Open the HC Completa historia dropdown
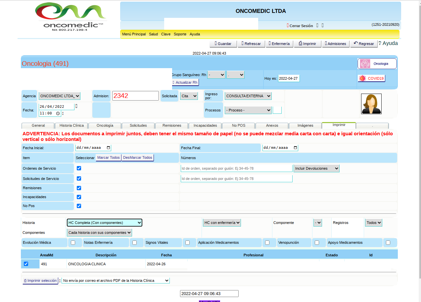421x302 pixels. tap(104, 223)
